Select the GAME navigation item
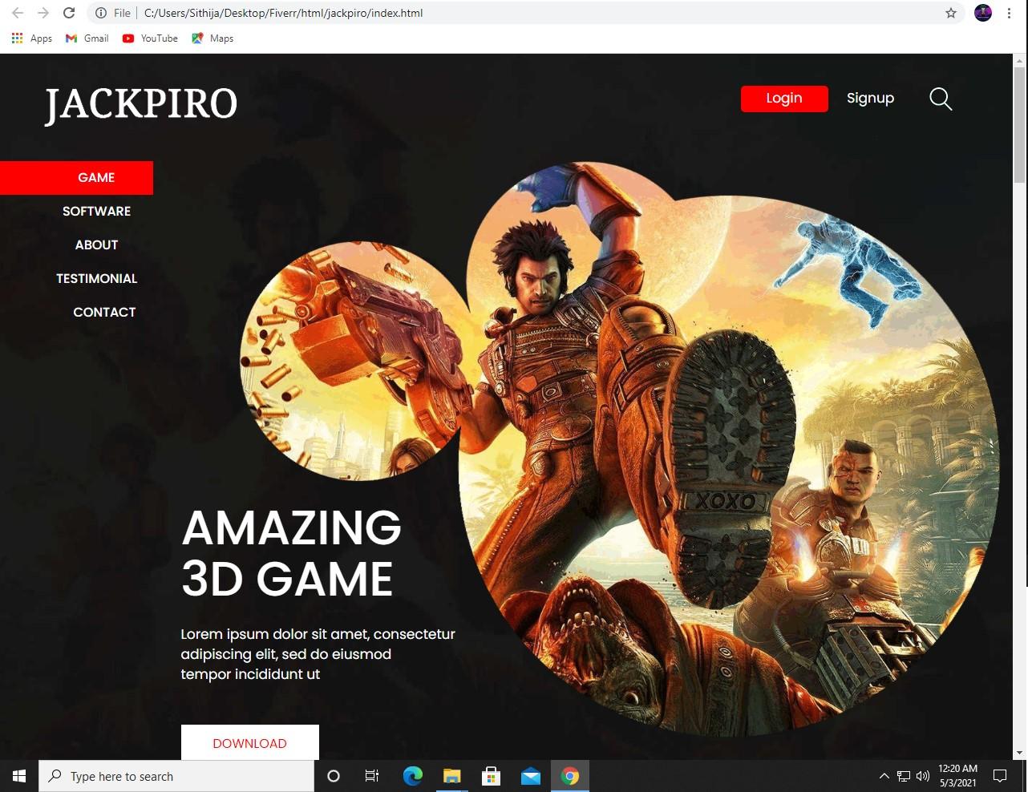The image size is (1028, 792). pos(96,177)
